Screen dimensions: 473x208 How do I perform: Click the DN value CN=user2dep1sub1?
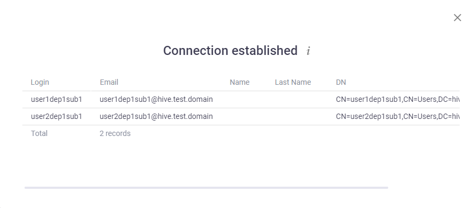(x=398, y=116)
